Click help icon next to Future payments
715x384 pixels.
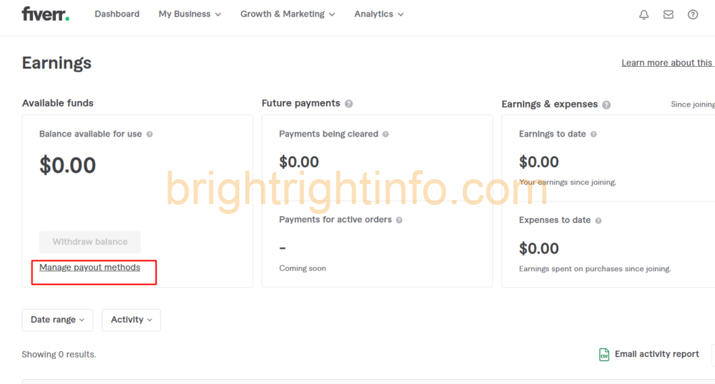348,104
